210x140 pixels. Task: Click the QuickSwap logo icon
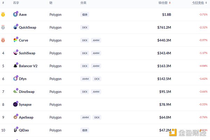(x=15, y=27)
